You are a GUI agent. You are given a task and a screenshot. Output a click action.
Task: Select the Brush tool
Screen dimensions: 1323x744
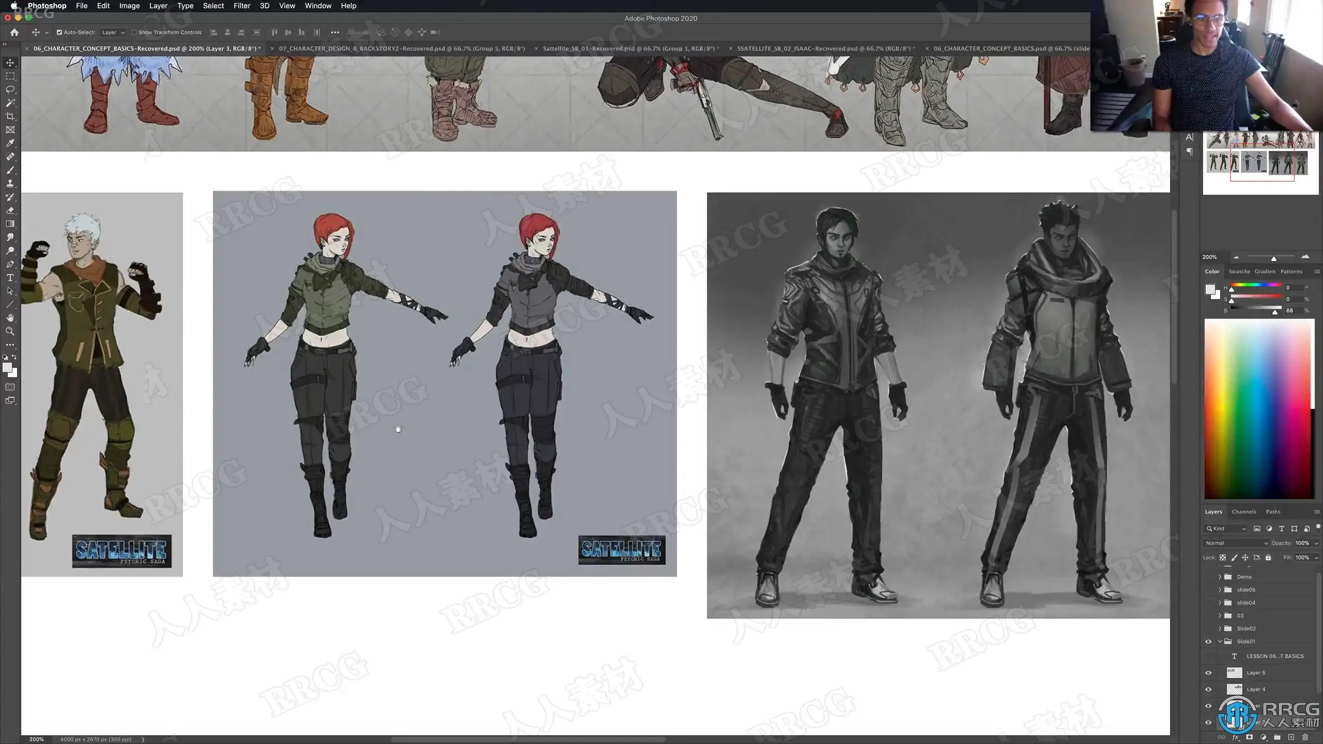10,170
